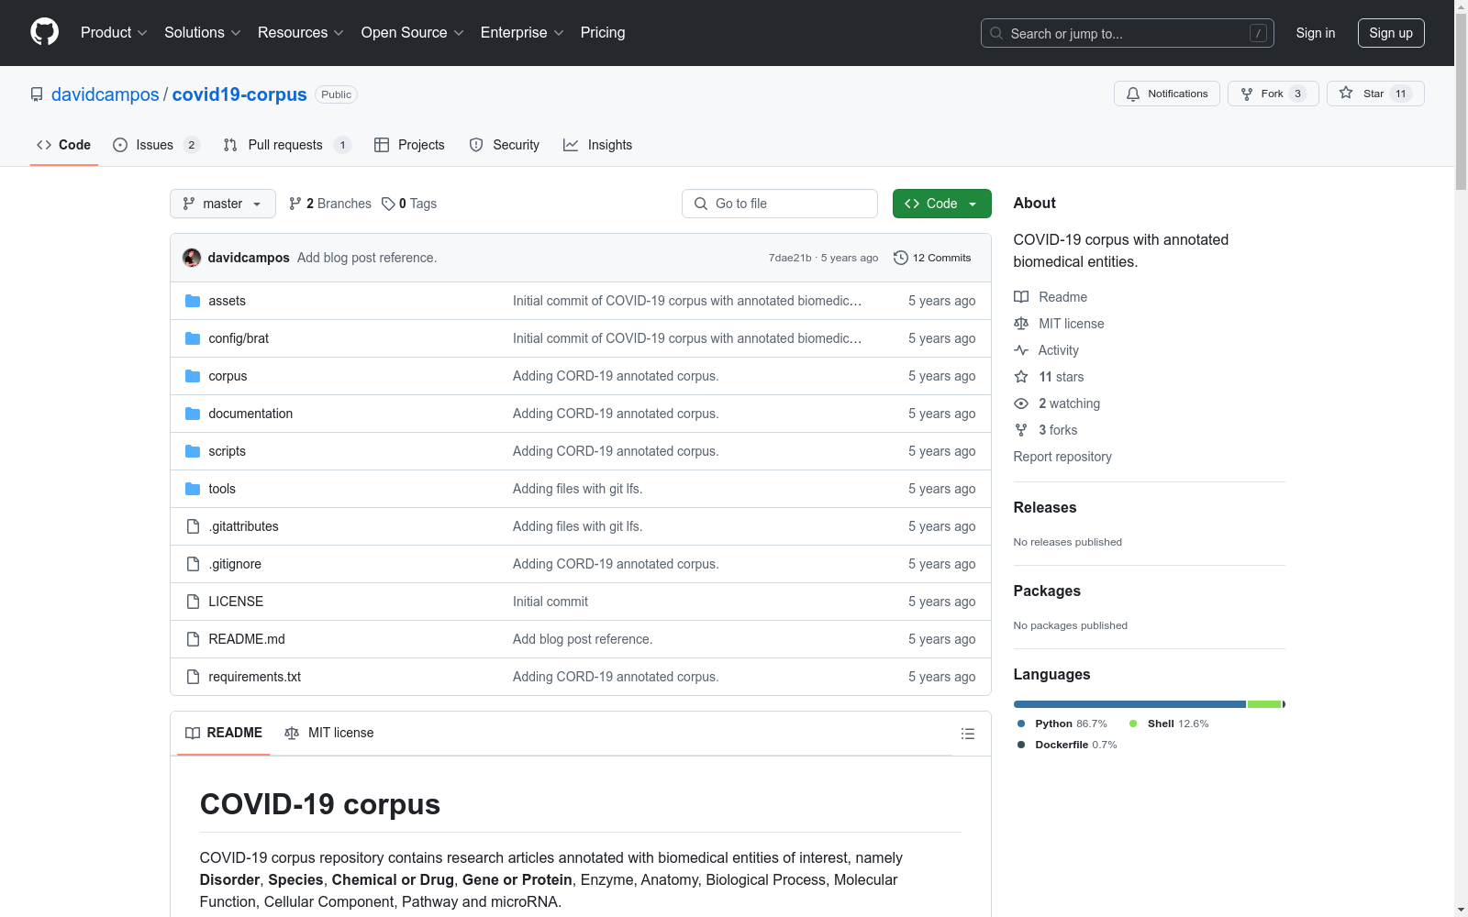
Task: Click the corpus folder icon
Action: [x=193, y=376]
